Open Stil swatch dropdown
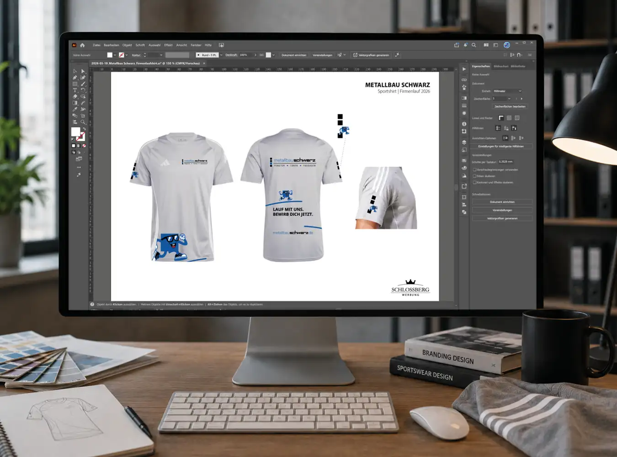The width and height of the screenshot is (617, 457). (x=273, y=55)
